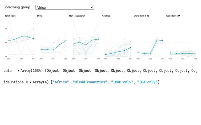
Task: Click the 2024 endpoint of the highlighted Bondholders line
Action: coord(34,38)
